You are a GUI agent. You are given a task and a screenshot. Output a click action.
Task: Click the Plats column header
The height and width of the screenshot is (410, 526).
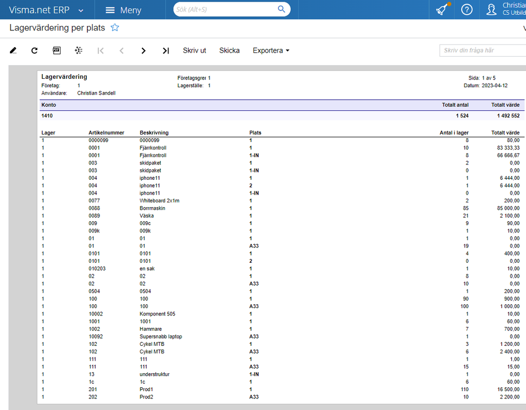(x=255, y=132)
